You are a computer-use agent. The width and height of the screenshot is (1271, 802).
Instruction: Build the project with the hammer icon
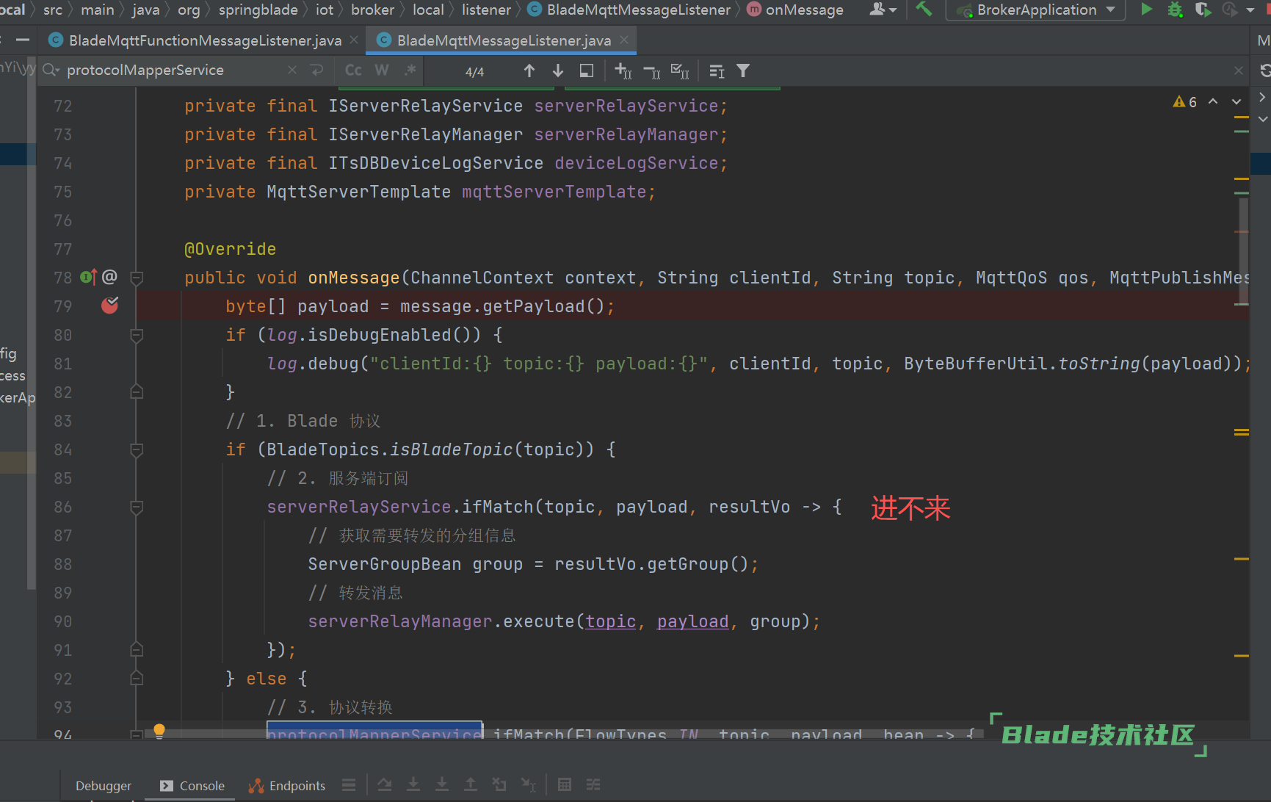(924, 10)
